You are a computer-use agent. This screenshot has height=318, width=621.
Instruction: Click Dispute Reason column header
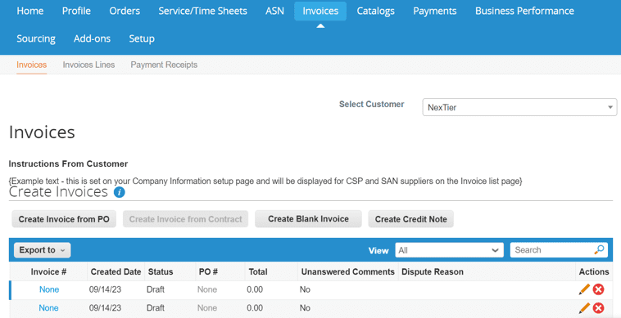[x=432, y=271]
